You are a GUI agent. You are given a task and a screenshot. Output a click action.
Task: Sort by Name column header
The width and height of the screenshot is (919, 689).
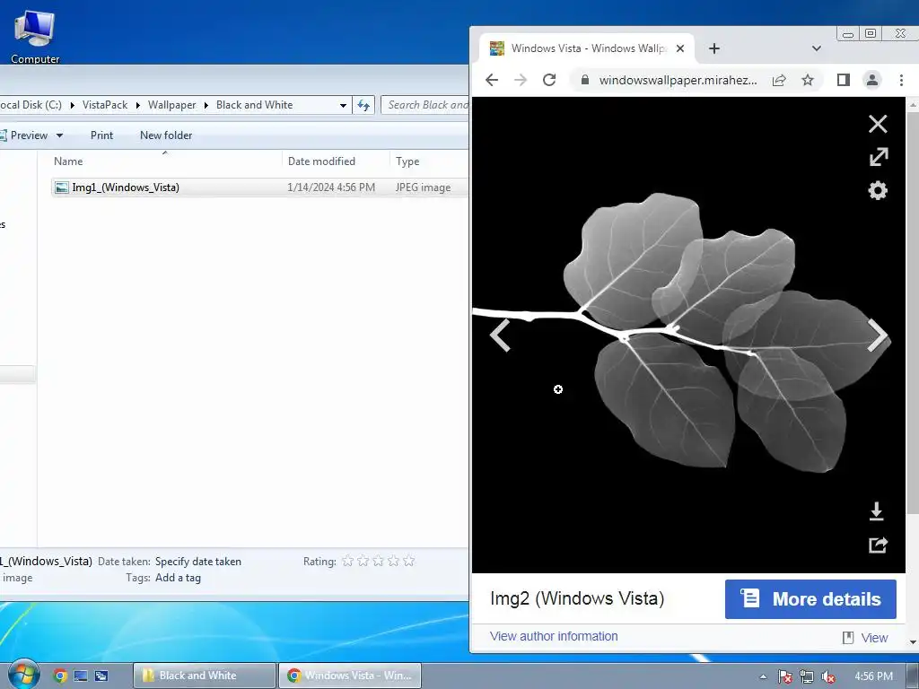point(165,161)
